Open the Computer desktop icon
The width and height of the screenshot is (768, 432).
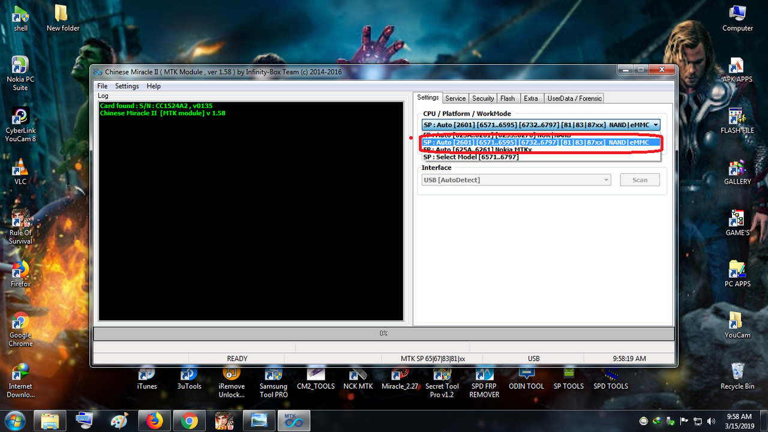click(x=737, y=18)
